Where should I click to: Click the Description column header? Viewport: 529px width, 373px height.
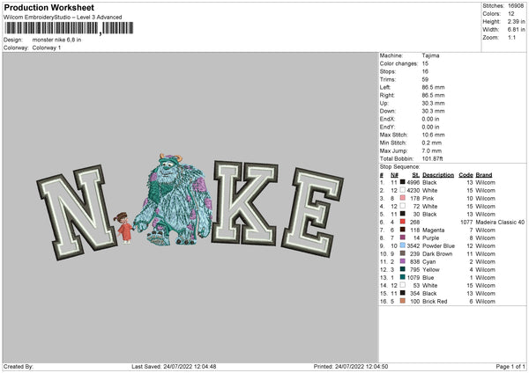[438, 175]
